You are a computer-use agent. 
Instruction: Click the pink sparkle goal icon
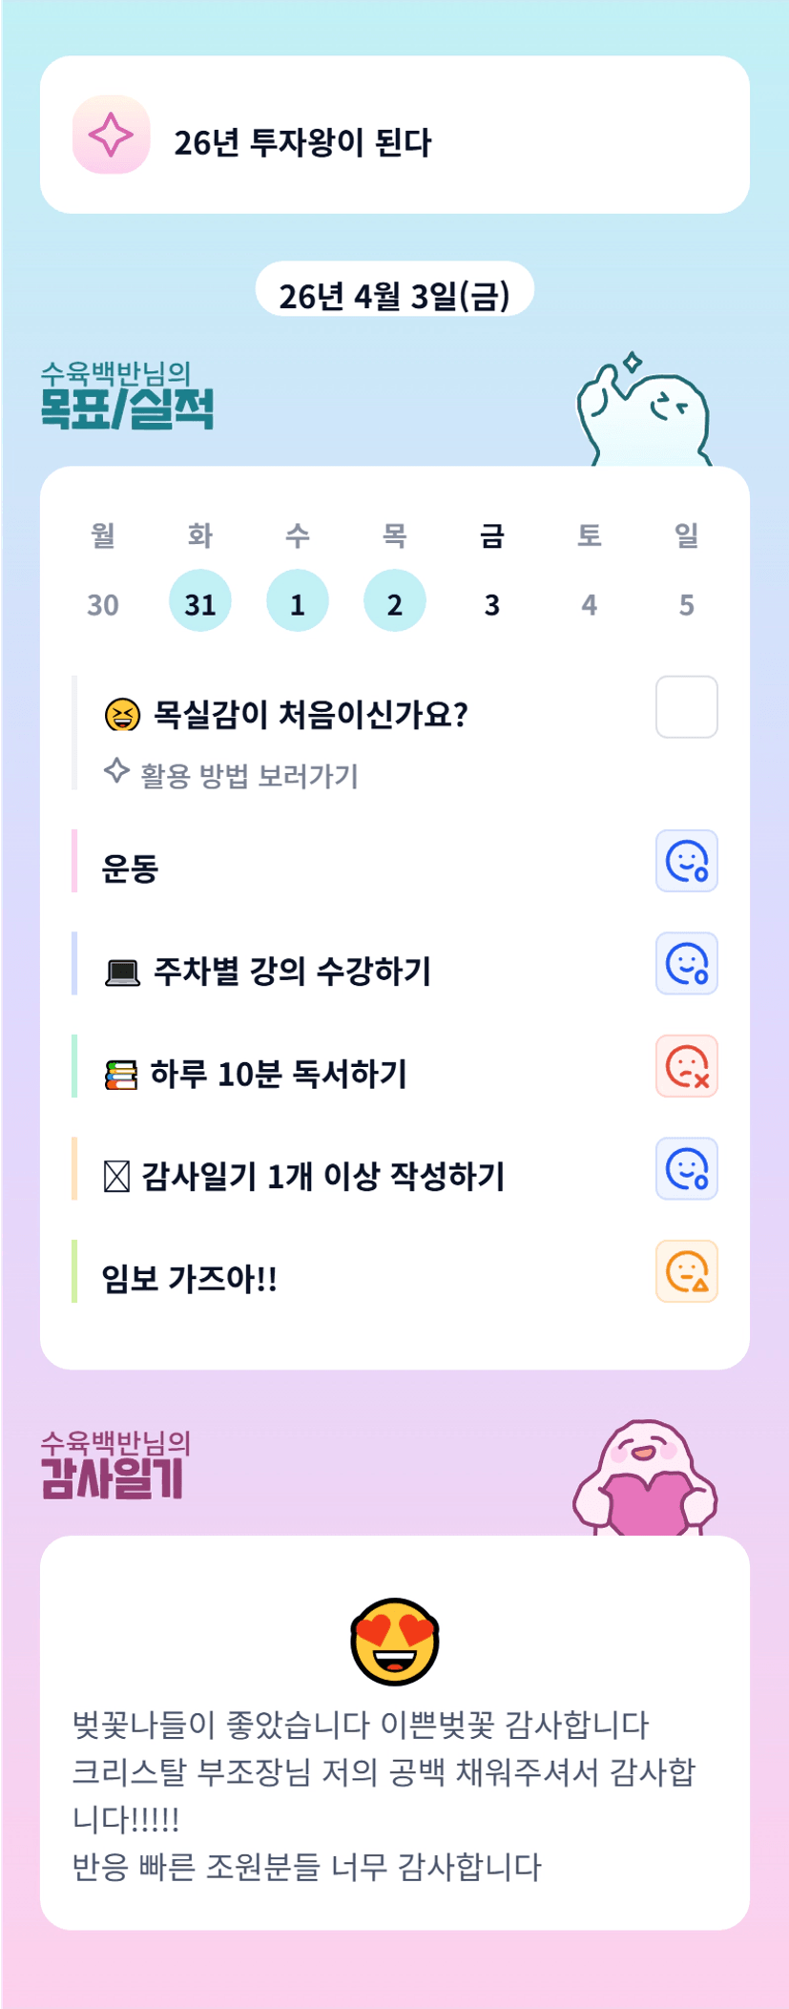111,135
